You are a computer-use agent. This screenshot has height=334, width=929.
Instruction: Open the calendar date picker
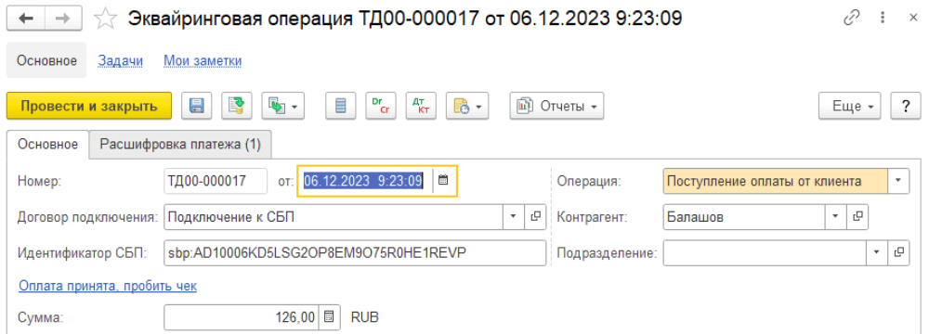[x=443, y=181]
